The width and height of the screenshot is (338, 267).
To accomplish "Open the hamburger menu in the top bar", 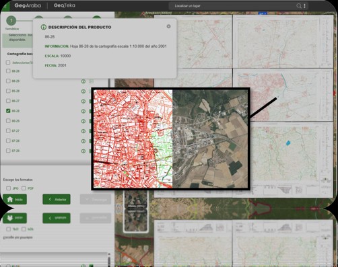I will point(5,6).
